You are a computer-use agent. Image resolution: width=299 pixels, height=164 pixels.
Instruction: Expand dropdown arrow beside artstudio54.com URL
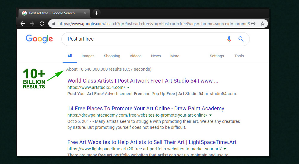pyautogui.click(x=128, y=88)
